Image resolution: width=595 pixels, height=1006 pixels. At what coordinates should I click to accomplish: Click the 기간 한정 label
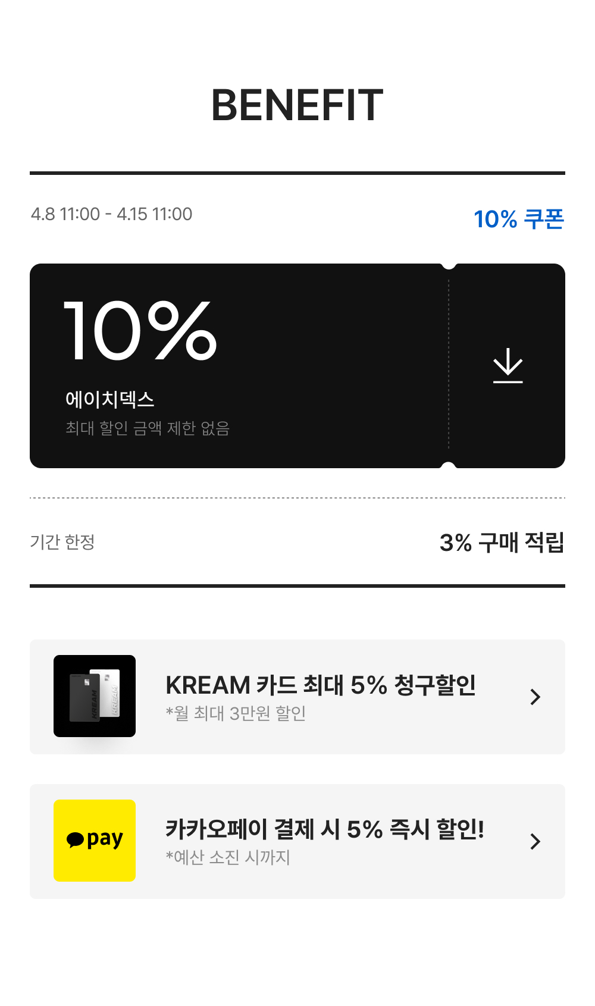62,542
